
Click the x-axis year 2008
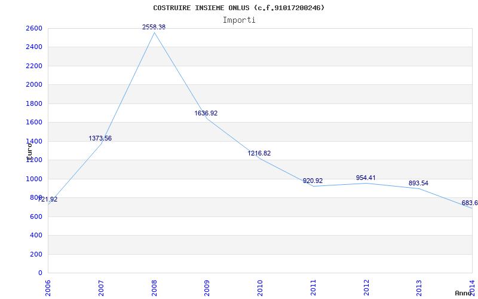click(154, 288)
